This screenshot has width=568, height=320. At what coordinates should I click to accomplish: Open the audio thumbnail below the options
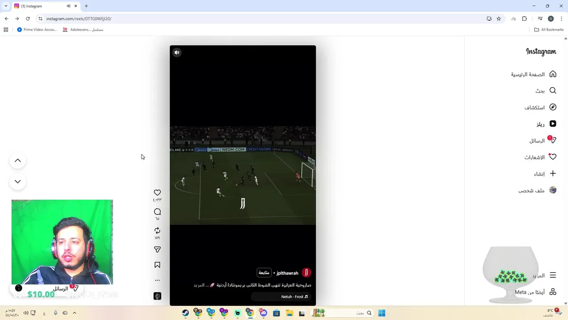click(x=157, y=296)
